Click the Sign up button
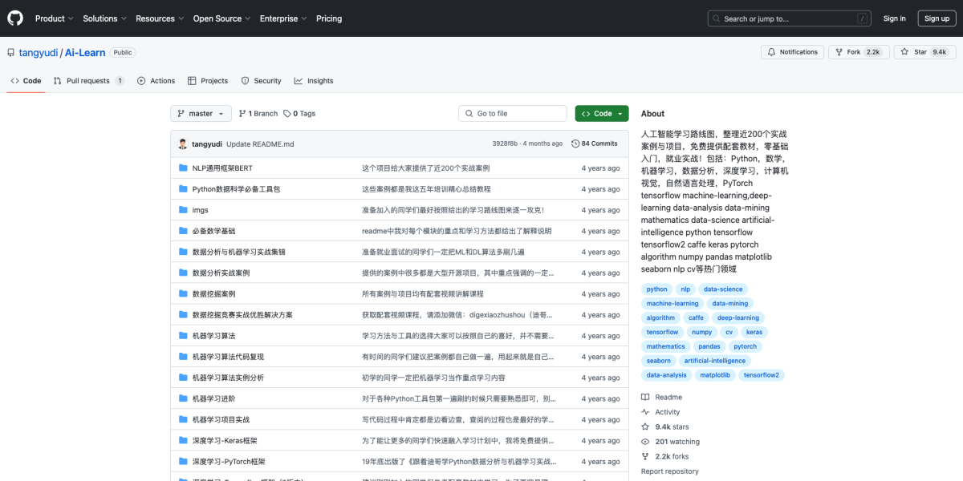Image resolution: width=963 pixels, height=481 pixels. tap(937, 18)
